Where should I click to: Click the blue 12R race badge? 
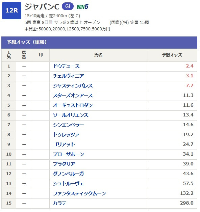click(11, 10)
